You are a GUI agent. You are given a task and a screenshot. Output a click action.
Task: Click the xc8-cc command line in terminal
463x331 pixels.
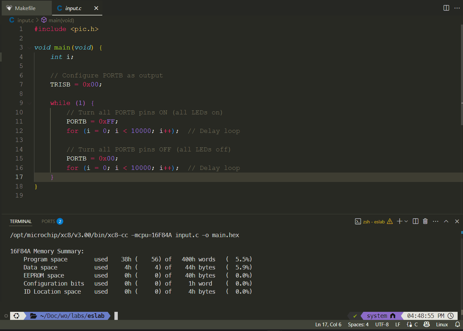(x=124, y=235)
